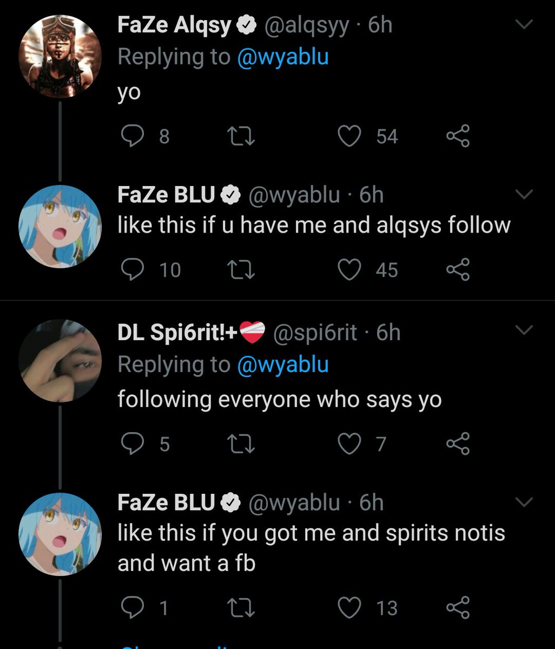This screenshot has width=555, height=649.
Task: Expand the options chevron on the "alqsys follow" tweet
Action: [524, 194]
